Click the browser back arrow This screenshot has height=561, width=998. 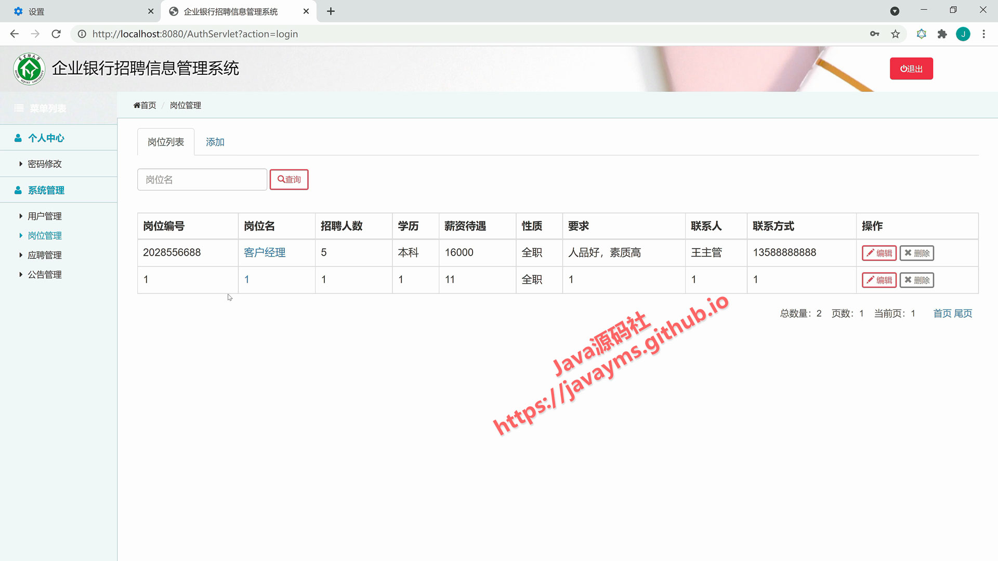14,34
